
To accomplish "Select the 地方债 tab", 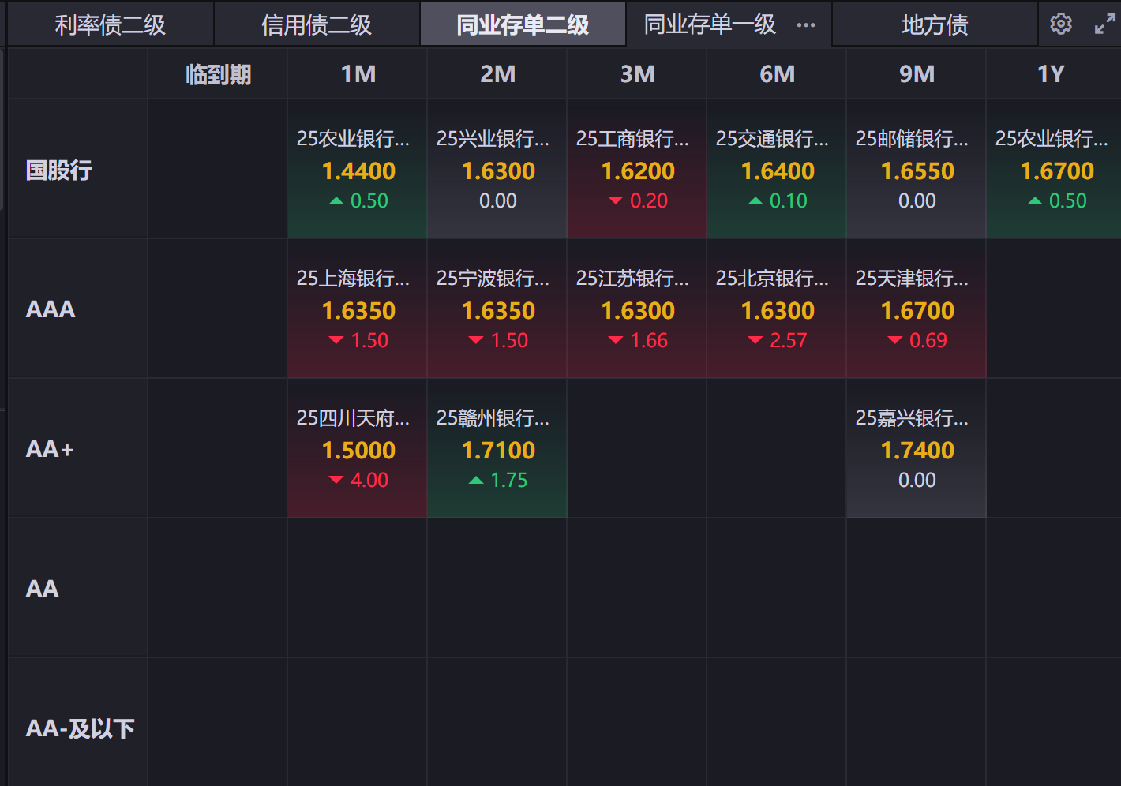I will (935, 25).
